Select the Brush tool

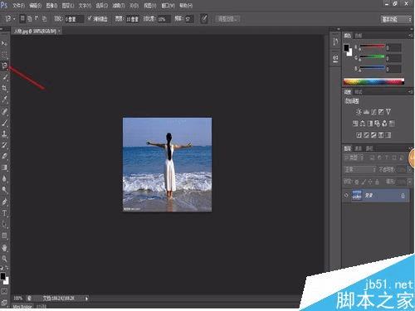coord(4,123)
